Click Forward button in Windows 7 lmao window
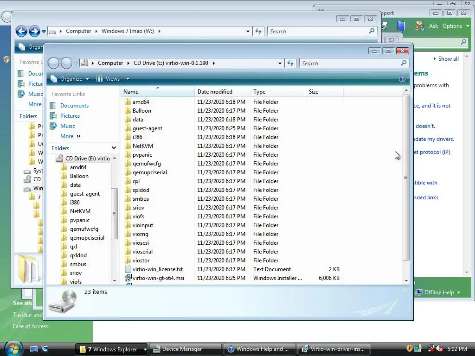Screen dimensions: 475x356 click(x=34, y=31)
